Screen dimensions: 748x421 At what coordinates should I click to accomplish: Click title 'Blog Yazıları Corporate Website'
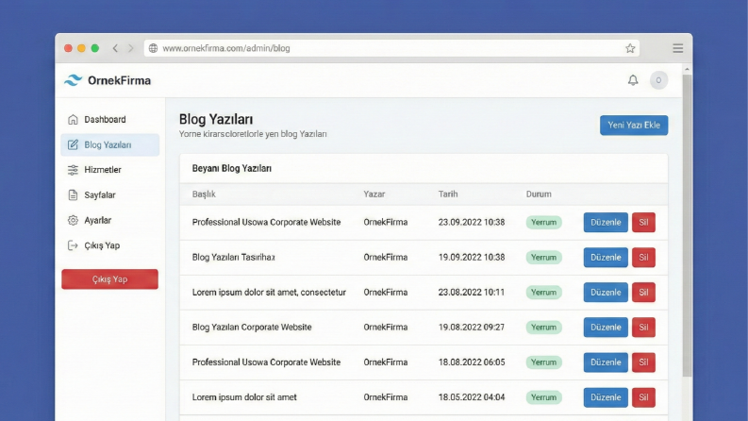(252, 328)
